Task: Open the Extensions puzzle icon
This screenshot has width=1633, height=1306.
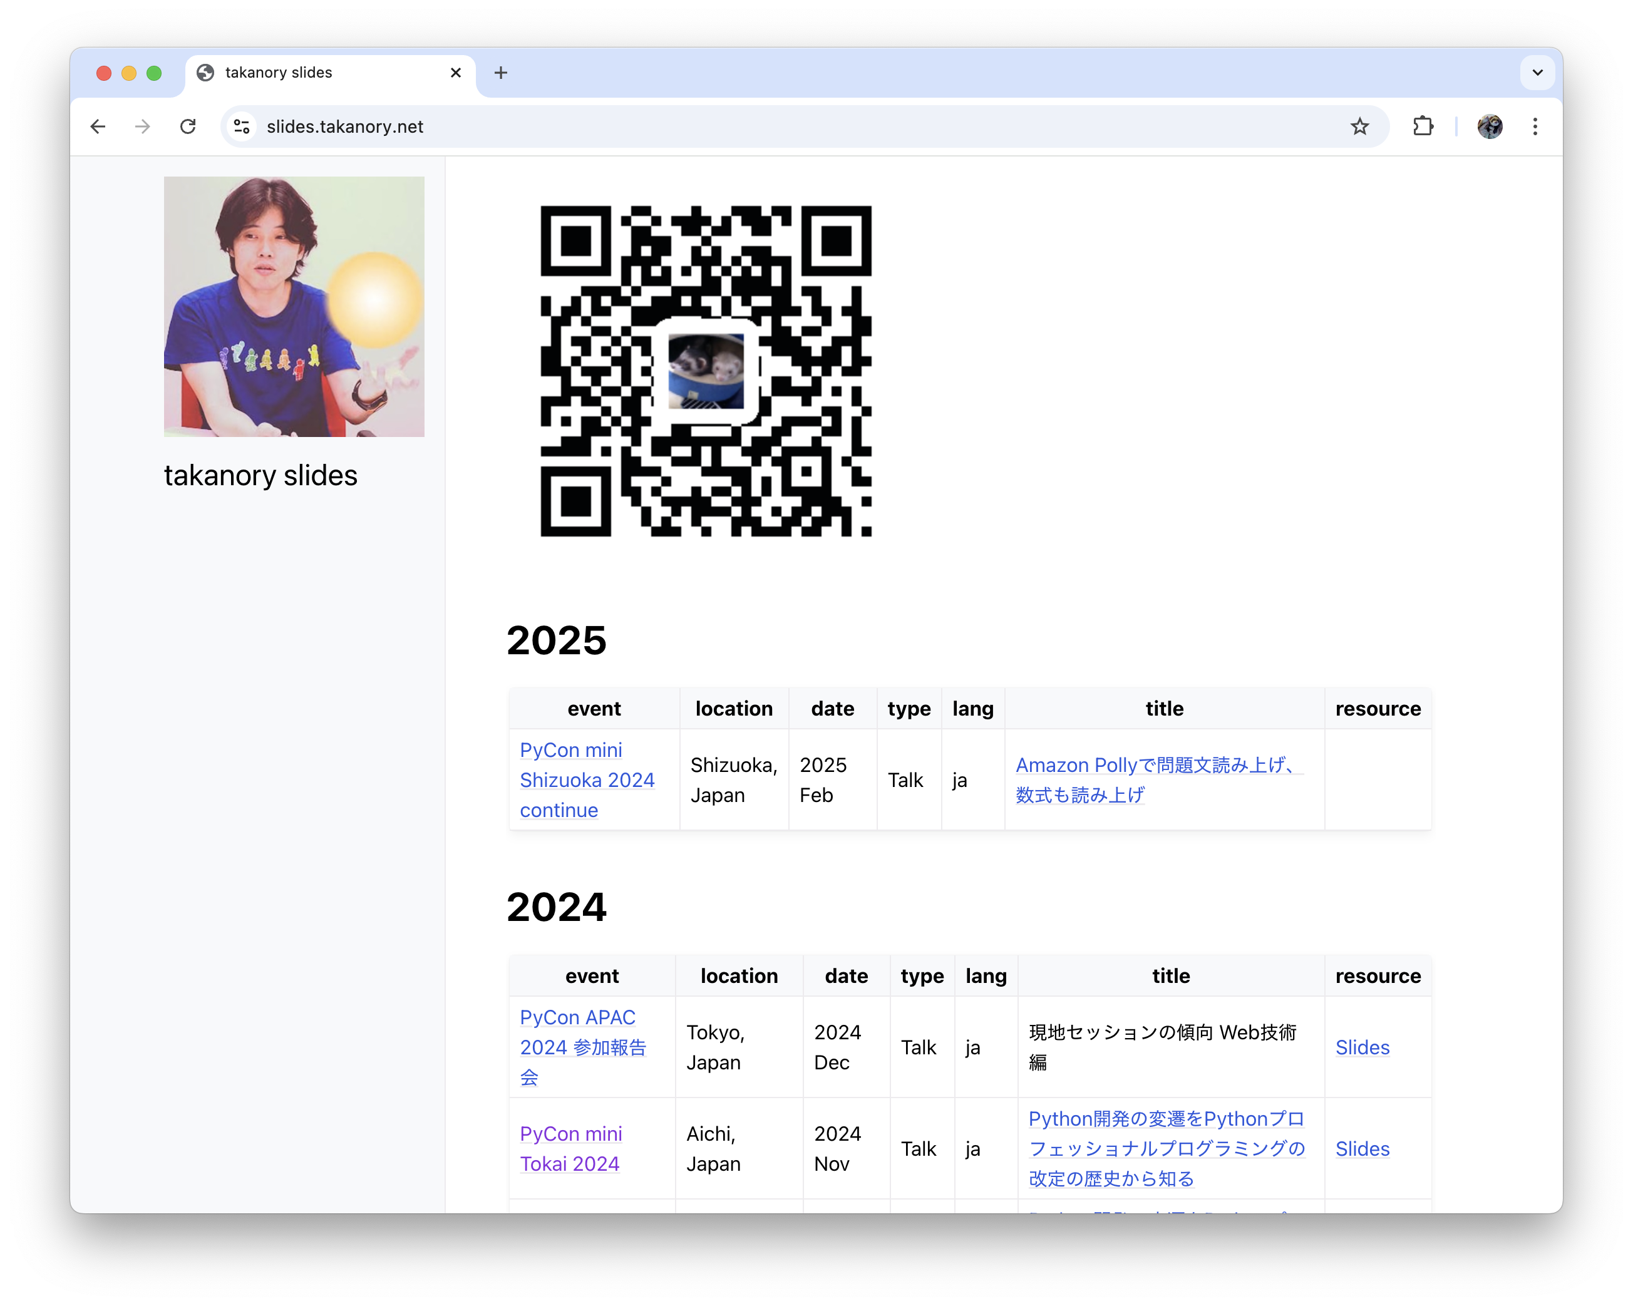Action: pyautogui.click(x=1423, y=126)
